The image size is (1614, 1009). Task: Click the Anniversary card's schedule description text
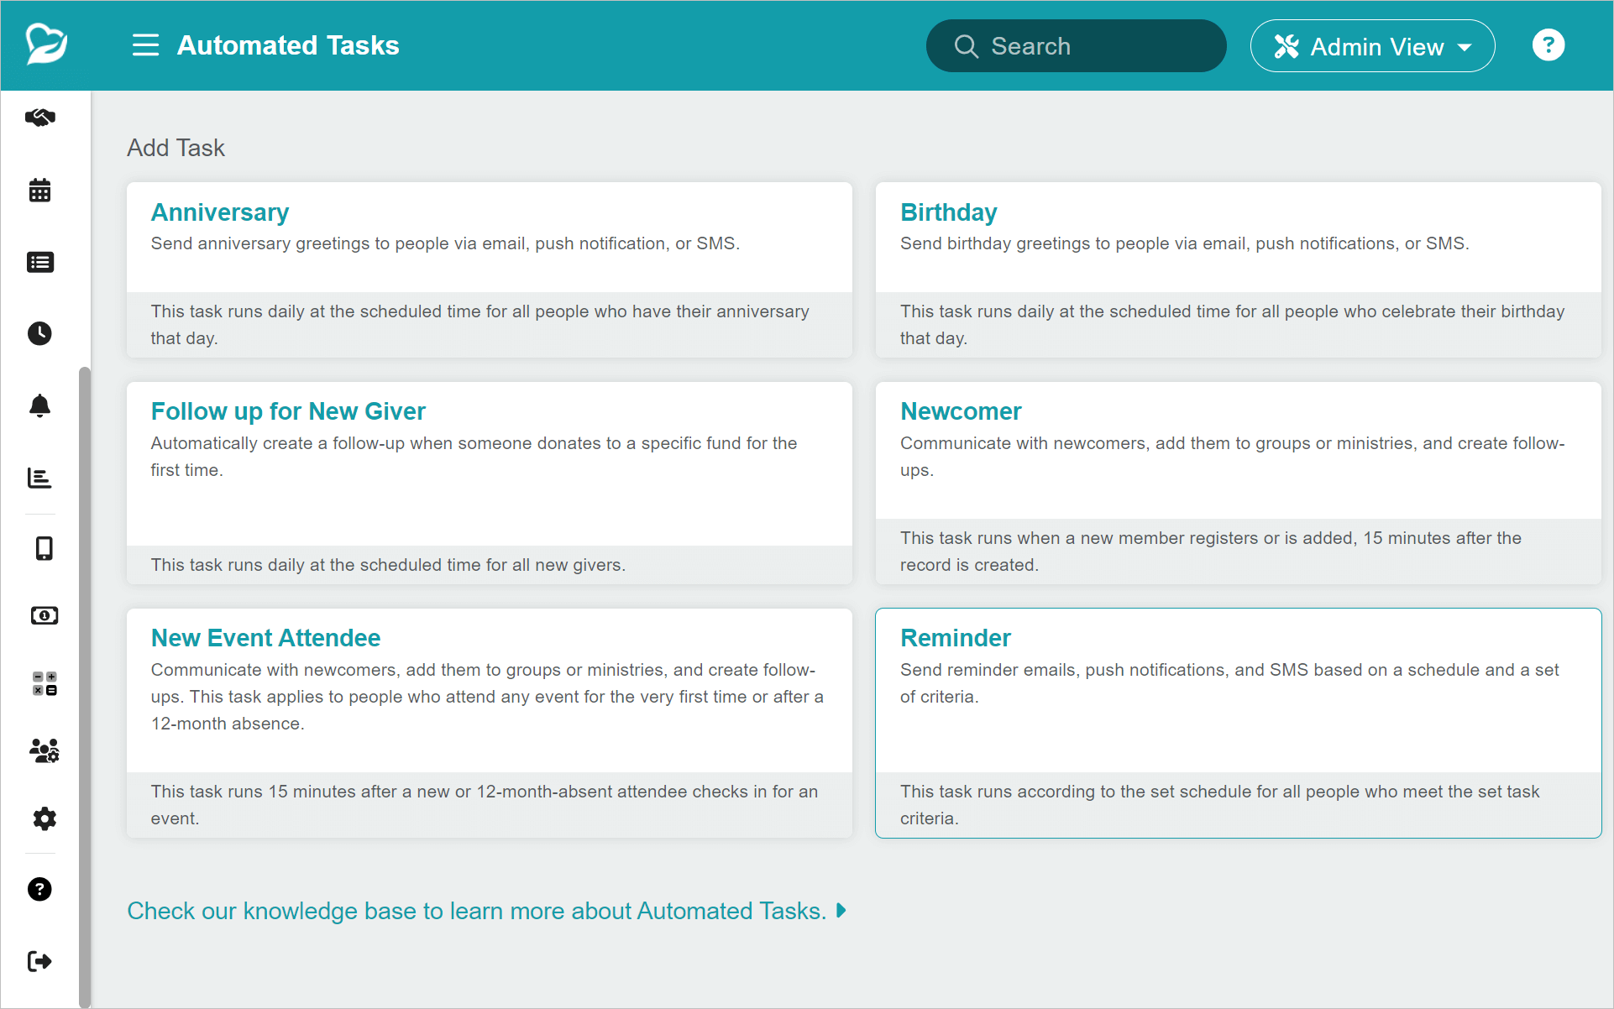coord(480,325)
